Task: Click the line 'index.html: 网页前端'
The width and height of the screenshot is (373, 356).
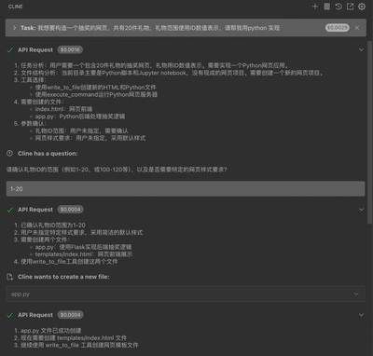Action: coord(63,109)
